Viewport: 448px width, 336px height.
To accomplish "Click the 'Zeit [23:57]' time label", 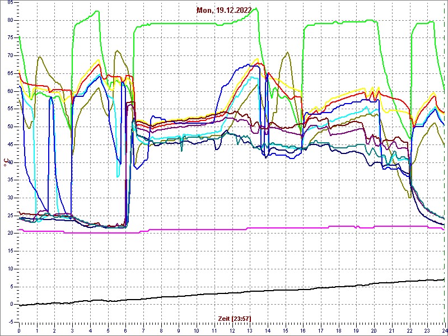I will pyautogui.click(x=235, y=319).
